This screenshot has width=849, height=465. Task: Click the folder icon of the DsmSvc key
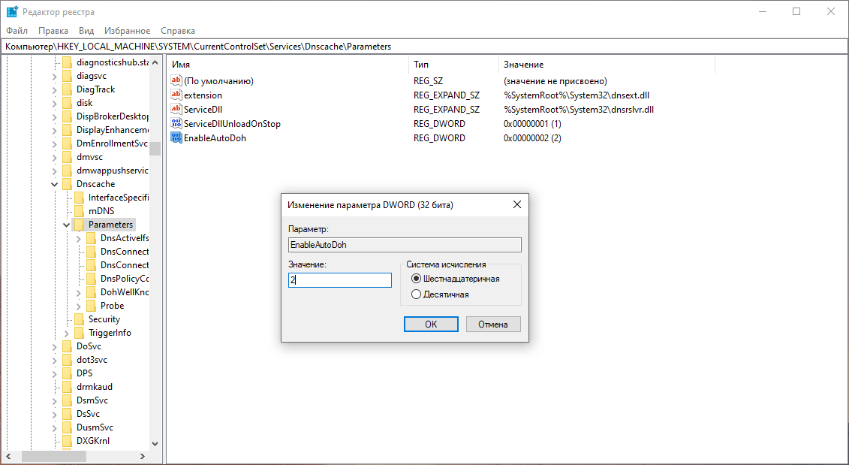67,400
